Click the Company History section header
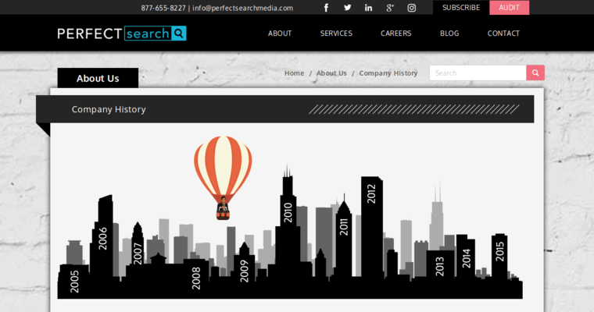 (284, 109)
